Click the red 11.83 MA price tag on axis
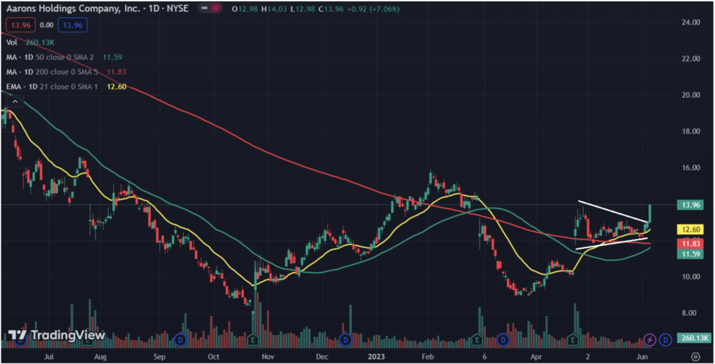 [691, 244]
